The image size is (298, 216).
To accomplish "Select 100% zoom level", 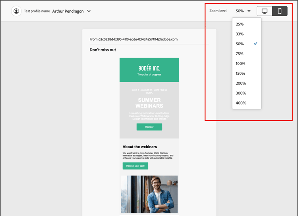I will [x=246, y=64].
